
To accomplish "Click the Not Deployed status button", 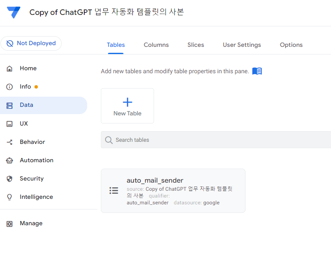I will pyautogui.click(x=31, y=43).
